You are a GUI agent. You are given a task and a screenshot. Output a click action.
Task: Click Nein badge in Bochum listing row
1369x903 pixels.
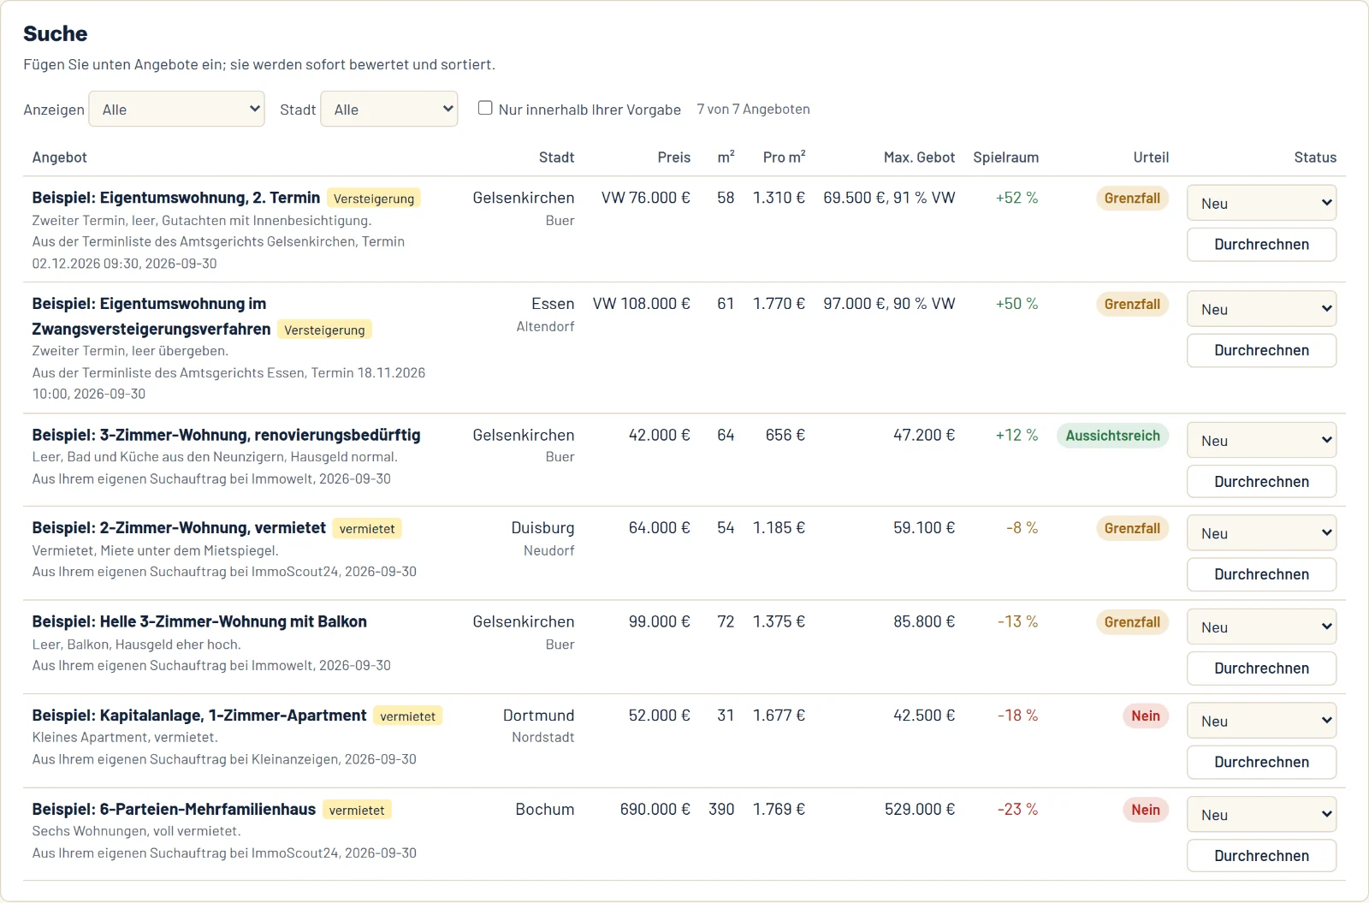1146,811
